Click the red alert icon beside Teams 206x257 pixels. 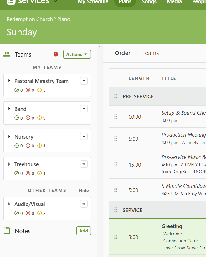pyautogui.click(x=56, y=54)
